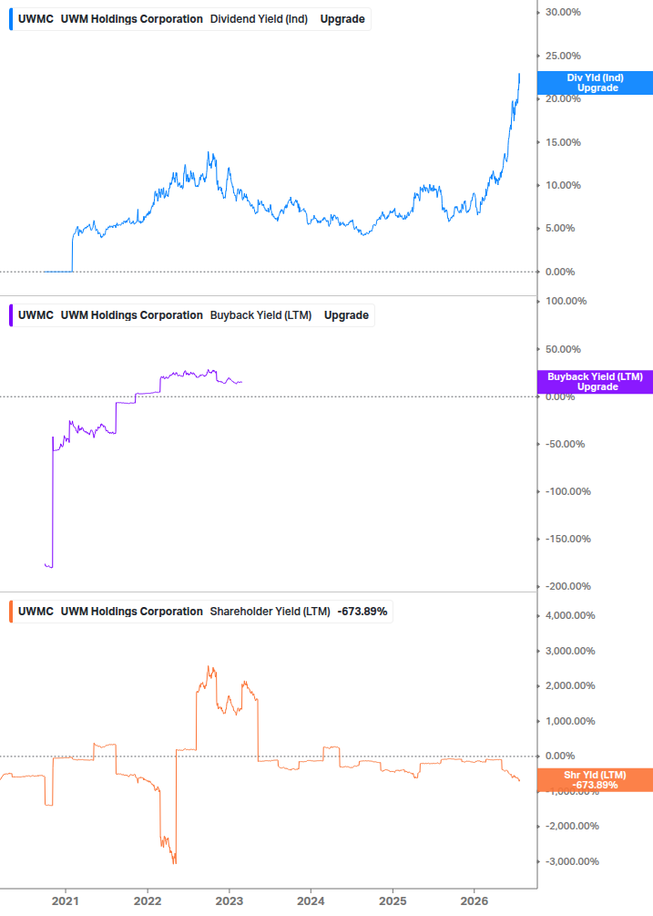
Task: Click orange Shr Yld (LTM) axis tag
Action: coord(595,780)
